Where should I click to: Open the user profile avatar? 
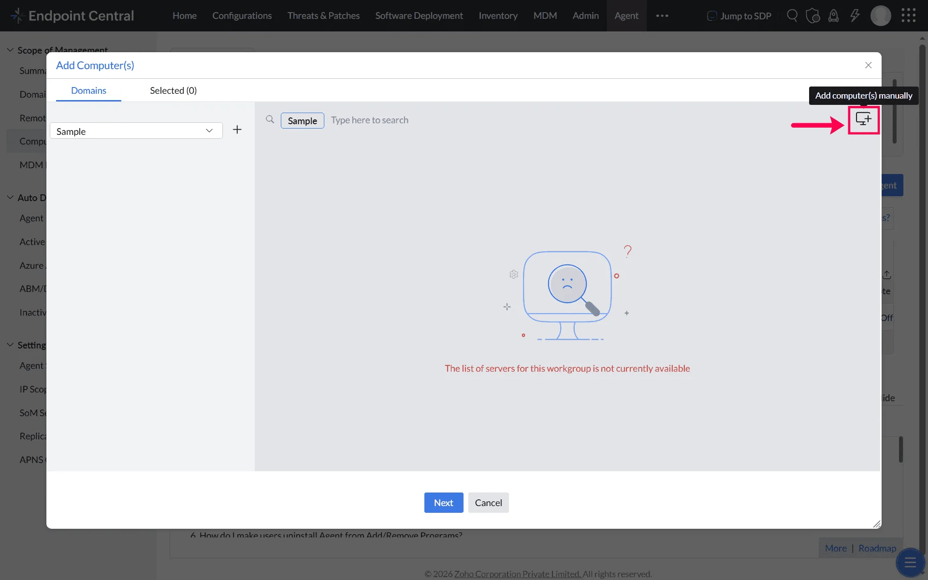coord(881,15)
